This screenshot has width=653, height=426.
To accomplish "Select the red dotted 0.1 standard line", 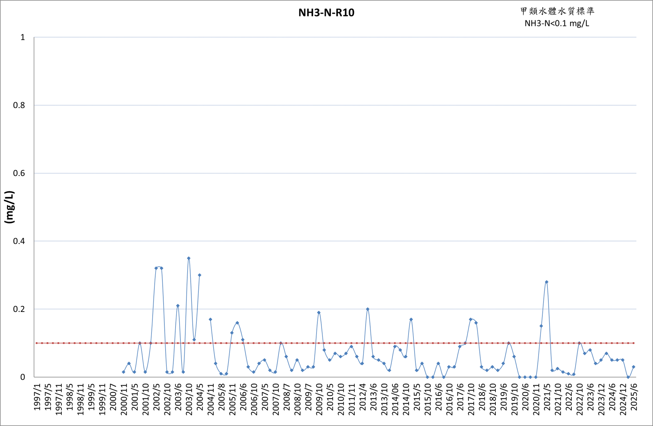I will [335, 343].
